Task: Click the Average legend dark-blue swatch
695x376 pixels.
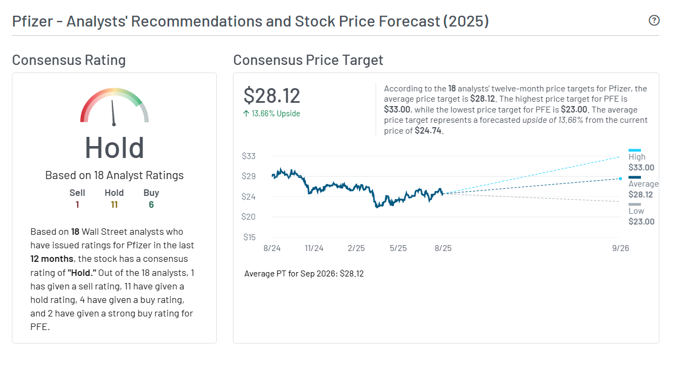Action: click(x=634, y=177)
